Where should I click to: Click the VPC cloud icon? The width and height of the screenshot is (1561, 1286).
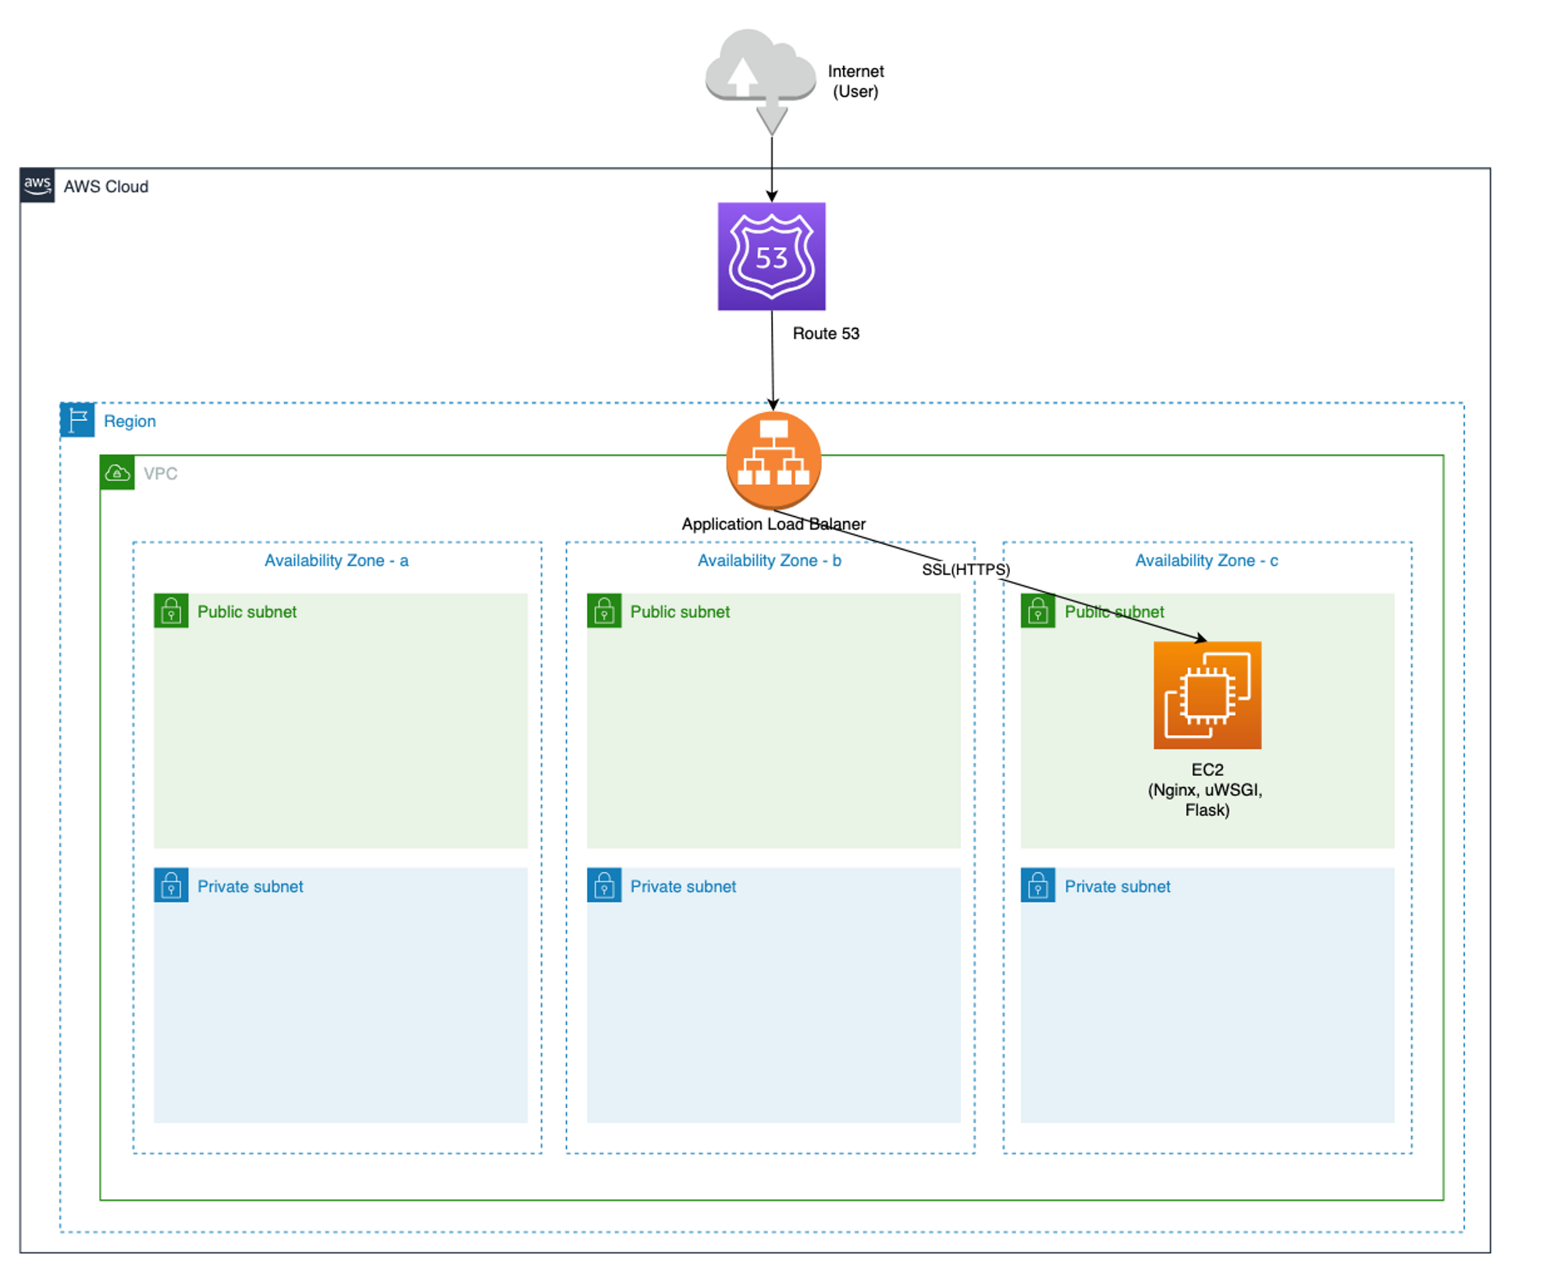click(117, 472)
